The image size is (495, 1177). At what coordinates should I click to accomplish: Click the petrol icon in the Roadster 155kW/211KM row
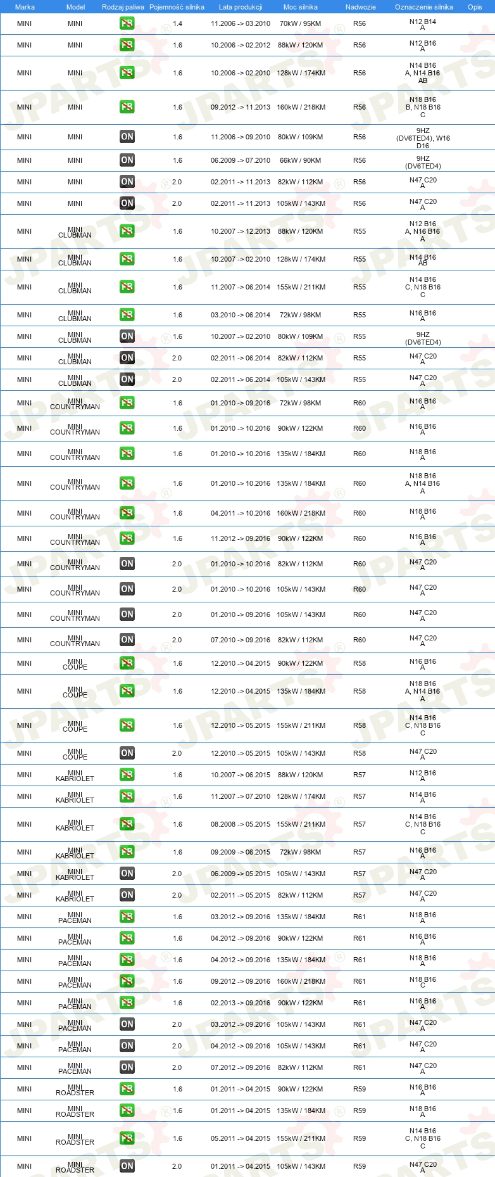pyautogui.click(x=127, y=1138)
